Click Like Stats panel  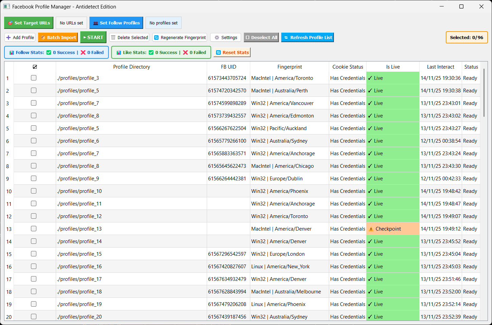pos(161,52)
